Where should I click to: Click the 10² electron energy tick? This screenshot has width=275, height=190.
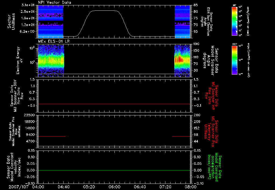pos(32,48)
